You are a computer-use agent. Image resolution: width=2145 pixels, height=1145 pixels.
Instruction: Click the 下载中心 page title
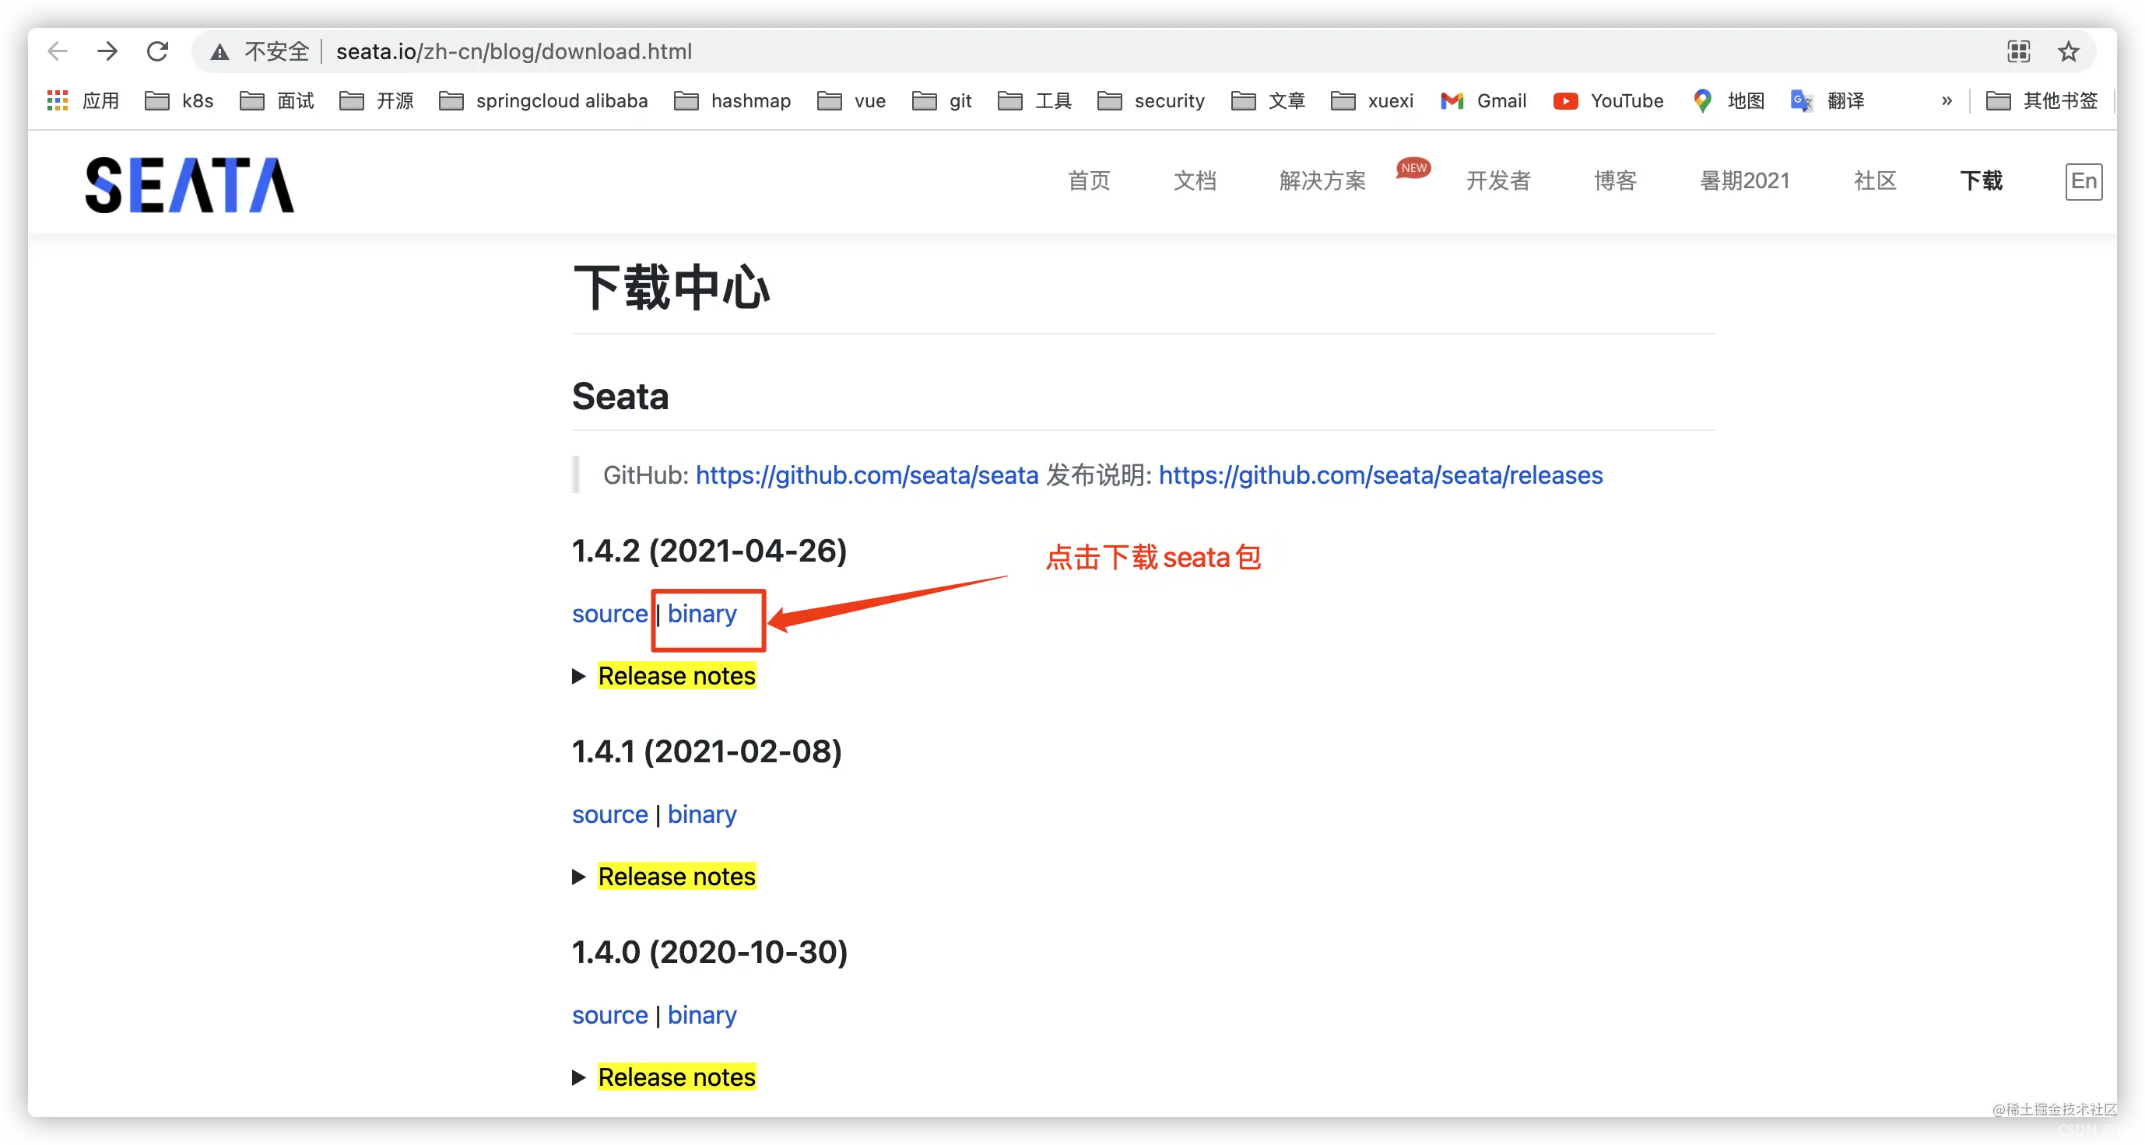[x=671, y=288]
